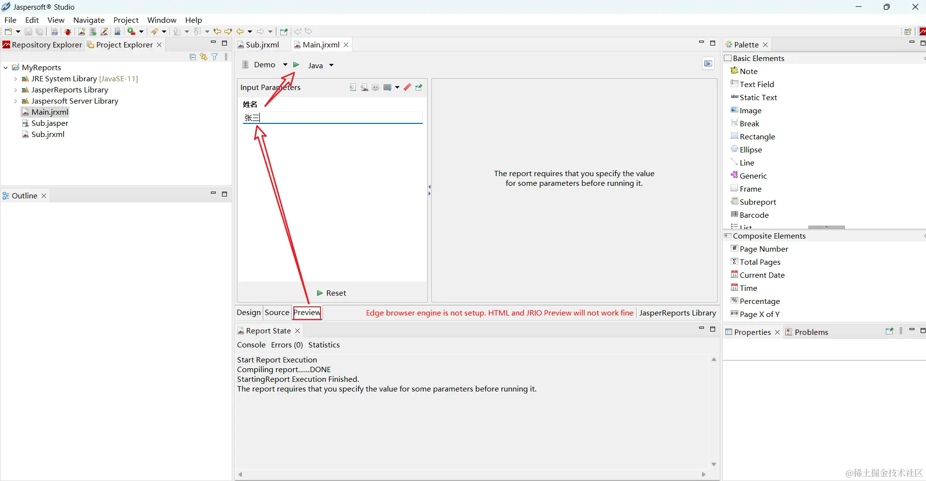The image size is (926, 481).
Task: Expand the Basic Elements palette drawer header
Action: pos(824,58)
